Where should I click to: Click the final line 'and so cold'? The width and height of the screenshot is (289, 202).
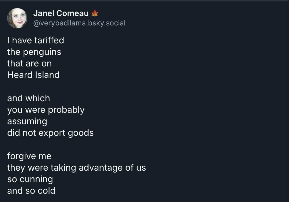(31, 191)
